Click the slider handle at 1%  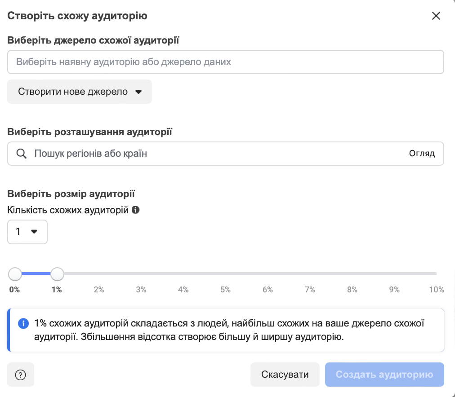[57, 274]
